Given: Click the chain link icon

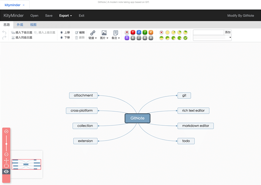Looking at the screenshot, I should tap(93, 33).
